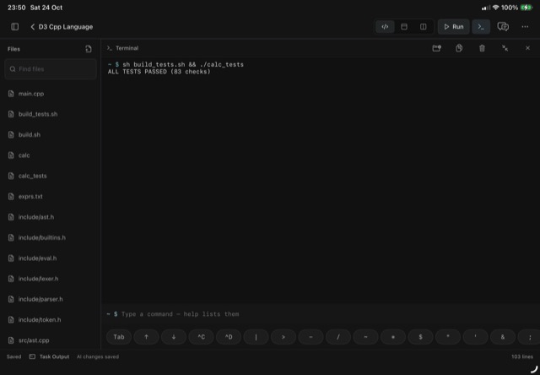Insert greater-than redirect key
This screenshot has height=375, width=540.
(x=283, y=337)
